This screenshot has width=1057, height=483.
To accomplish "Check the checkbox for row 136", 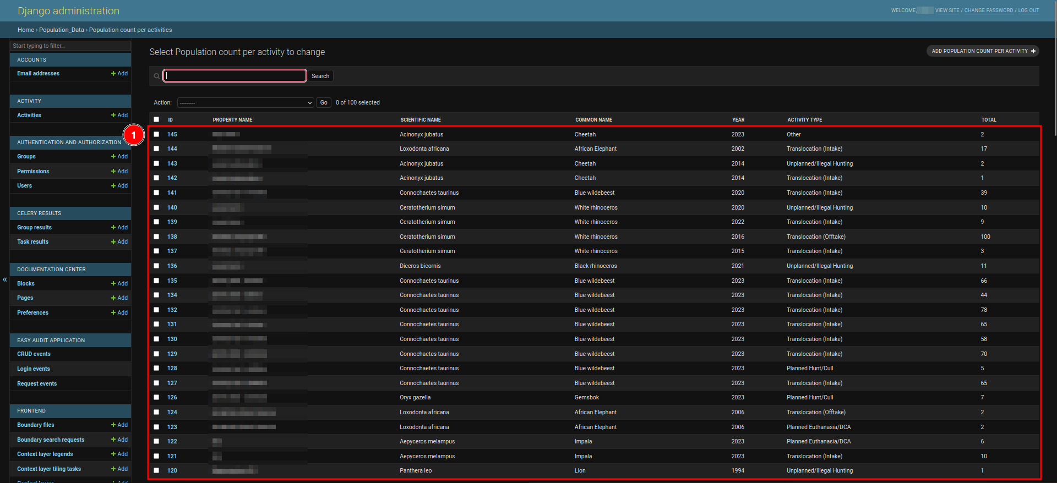I will click(156, 266).
